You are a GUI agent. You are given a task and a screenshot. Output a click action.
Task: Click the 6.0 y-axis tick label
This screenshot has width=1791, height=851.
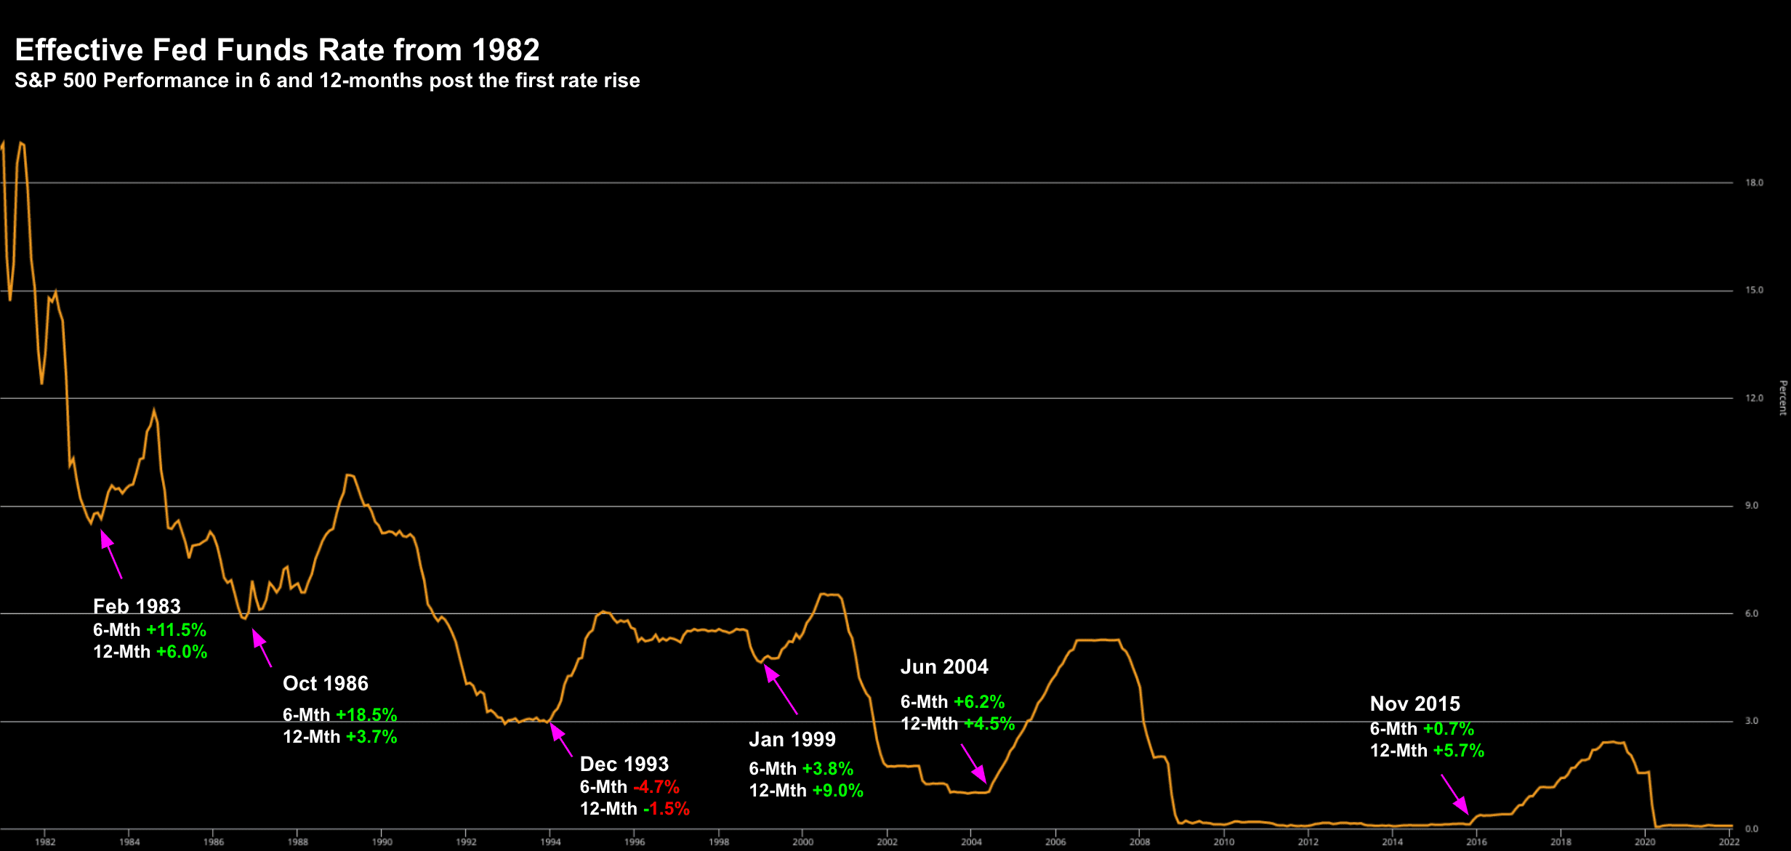(x=1752, y=613)
